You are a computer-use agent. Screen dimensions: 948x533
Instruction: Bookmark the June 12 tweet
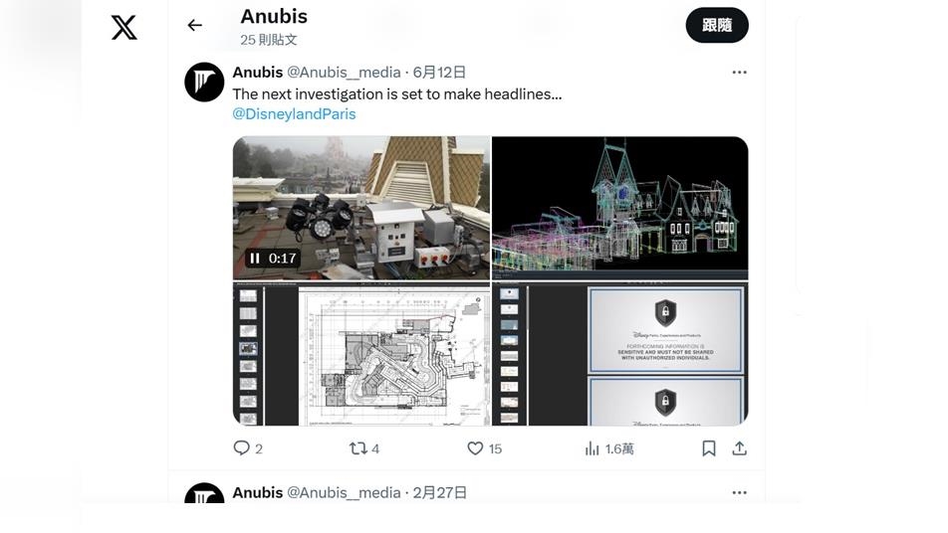pos(709,448)
